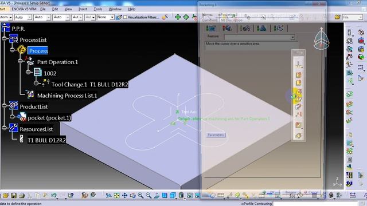Expand the pocket (pocket.1) node
The width and height of the screenshot is (367, 206).
coord(13,117)
